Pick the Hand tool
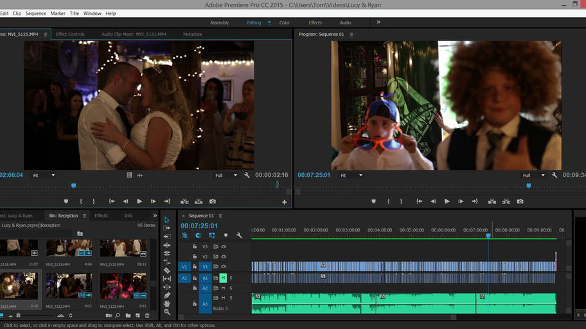The image size is (586, 329). pos(167,303)
